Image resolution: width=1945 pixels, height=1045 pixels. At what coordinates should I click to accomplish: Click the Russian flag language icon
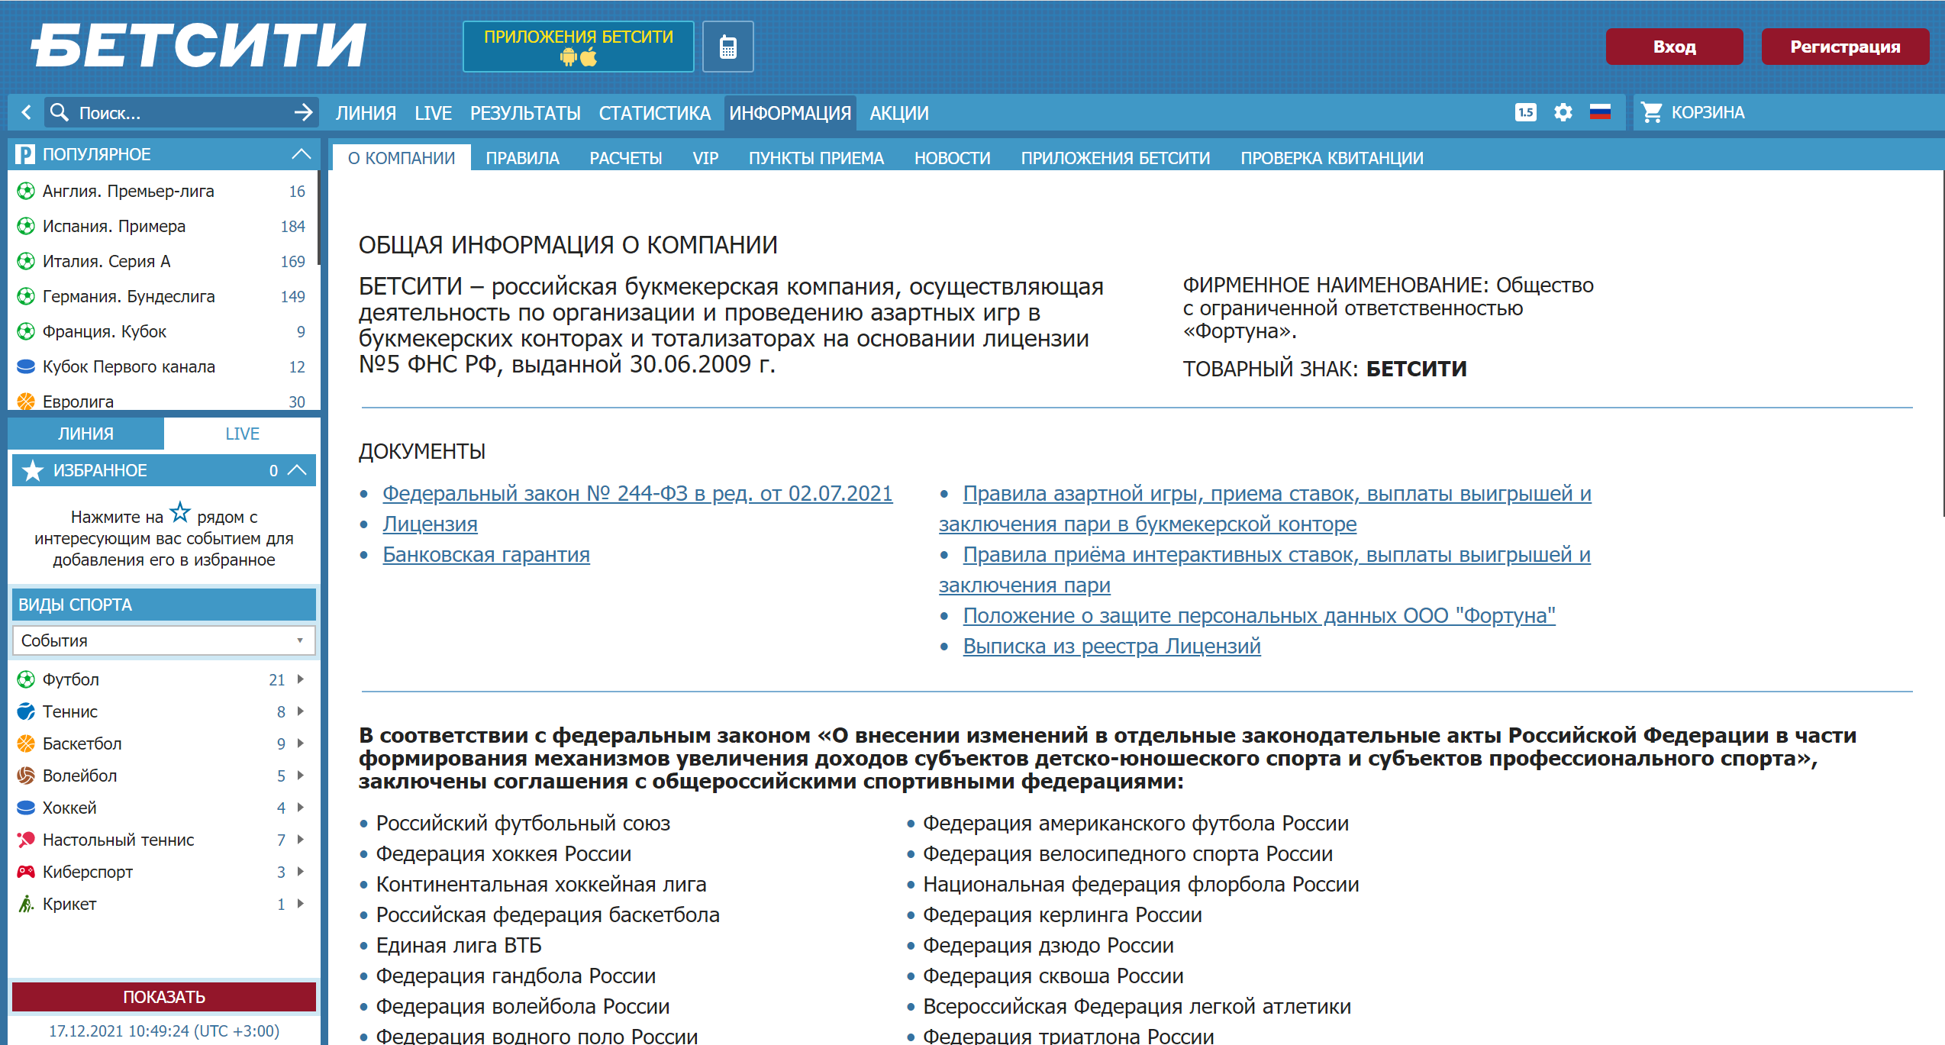[1600, 113]
